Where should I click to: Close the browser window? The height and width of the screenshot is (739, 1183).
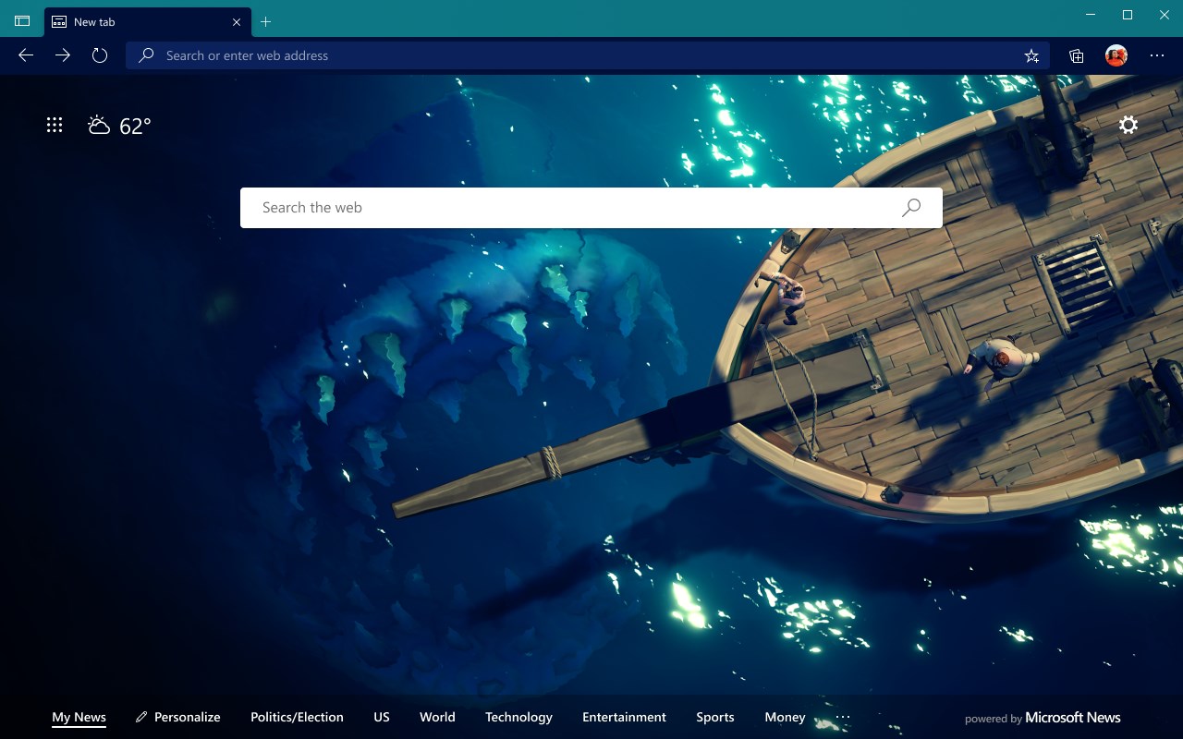(x=1164, y=15)
